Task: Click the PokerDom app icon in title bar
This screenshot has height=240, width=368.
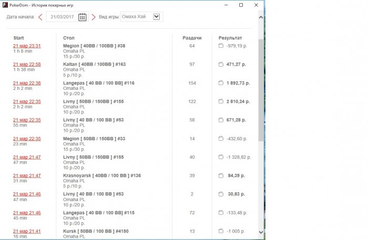Action: pos(5,5)
